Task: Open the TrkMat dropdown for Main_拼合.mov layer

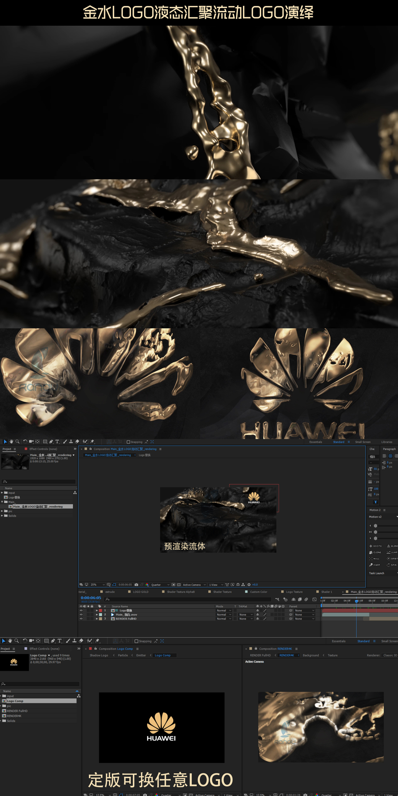Action: click(246, 615)
